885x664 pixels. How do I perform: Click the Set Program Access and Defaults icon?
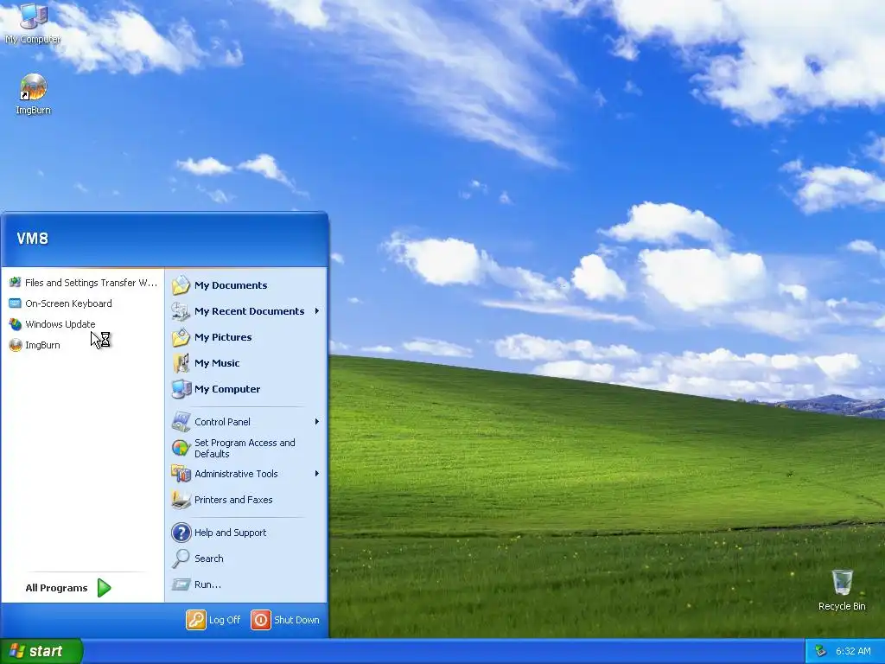tap(181, 448)
